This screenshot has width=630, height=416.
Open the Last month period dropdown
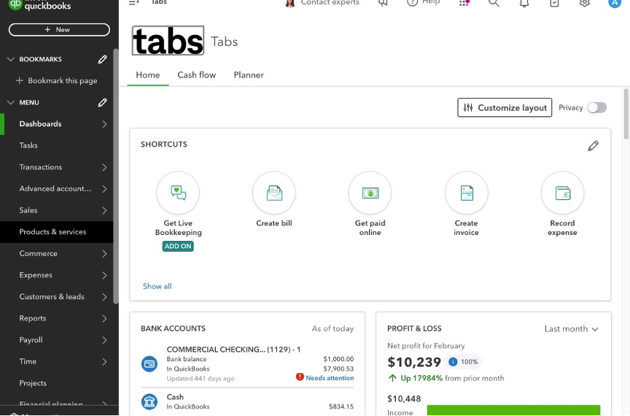click(571, 329)
